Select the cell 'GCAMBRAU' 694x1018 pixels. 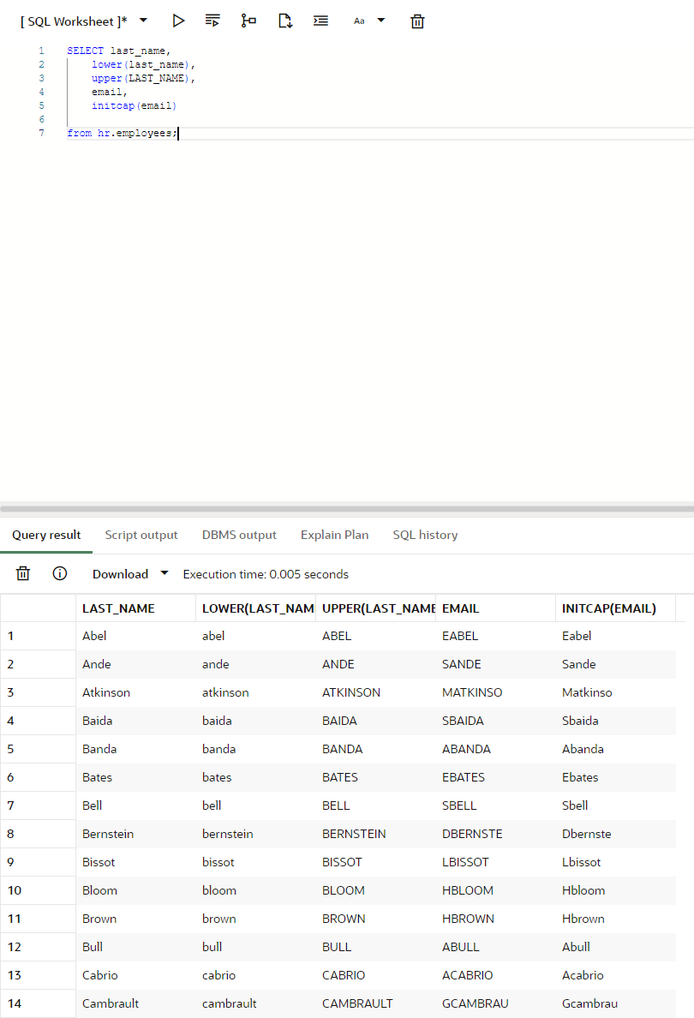(x=495, y=1003)
